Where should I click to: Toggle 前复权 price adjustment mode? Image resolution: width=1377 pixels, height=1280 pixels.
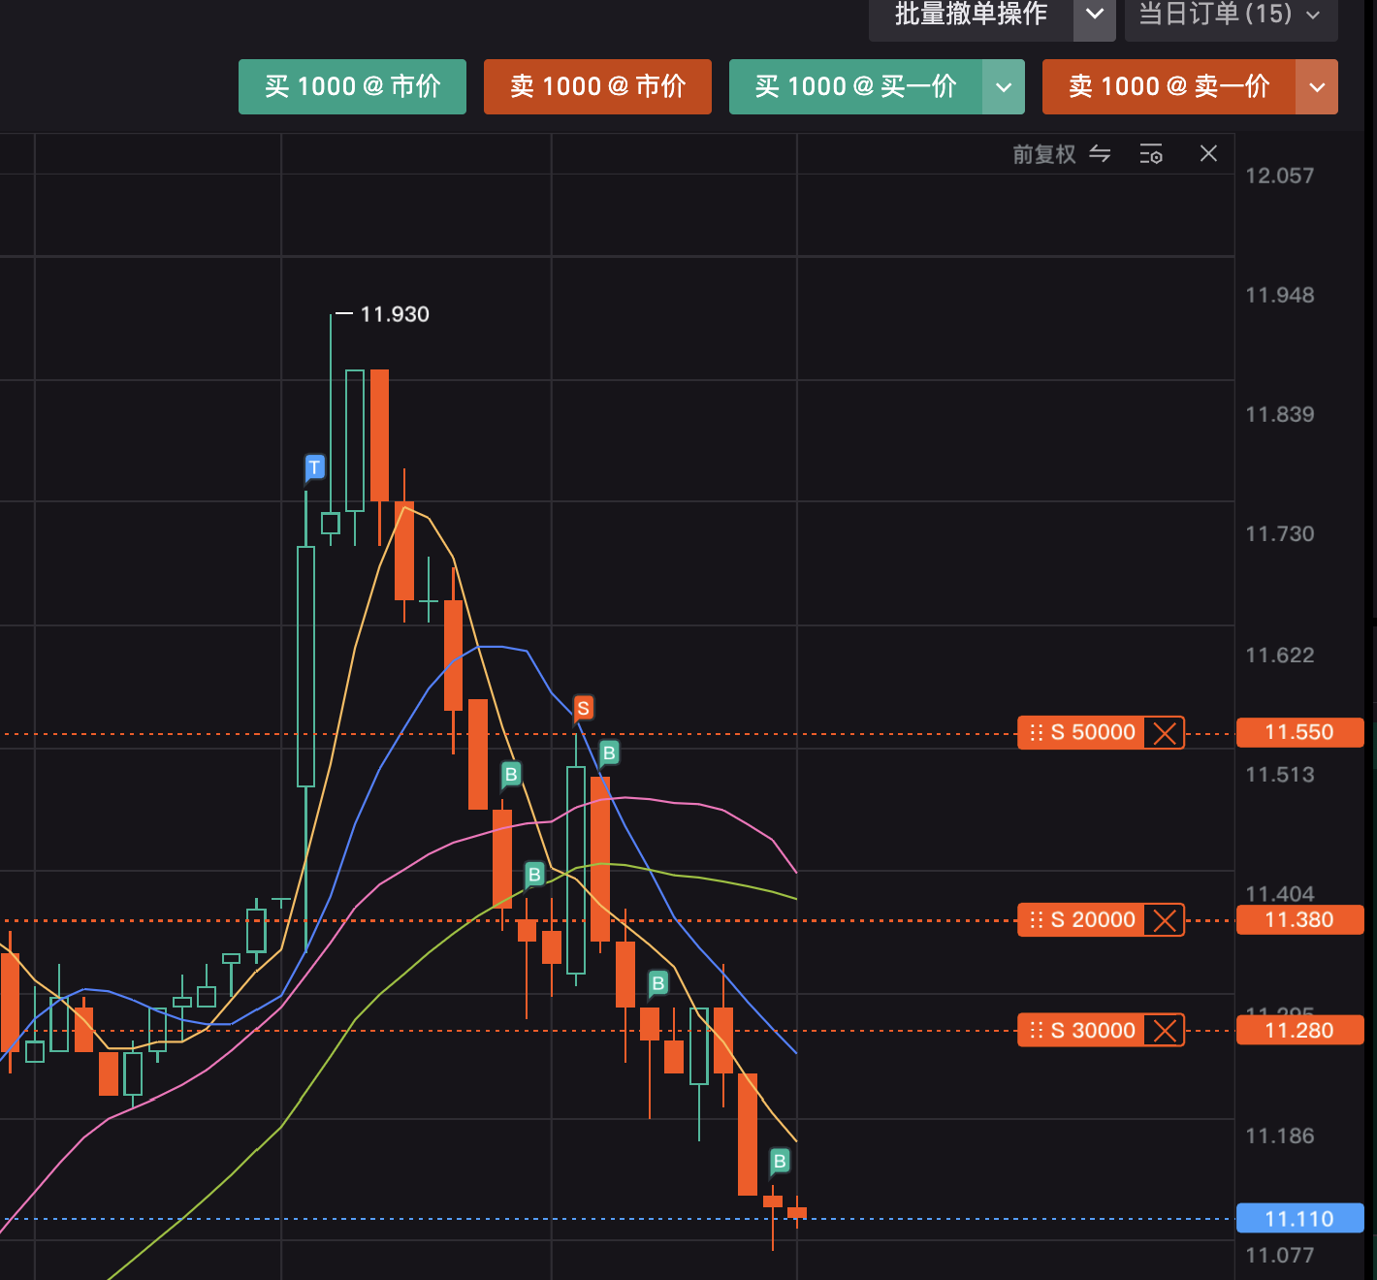point(1044,154)
